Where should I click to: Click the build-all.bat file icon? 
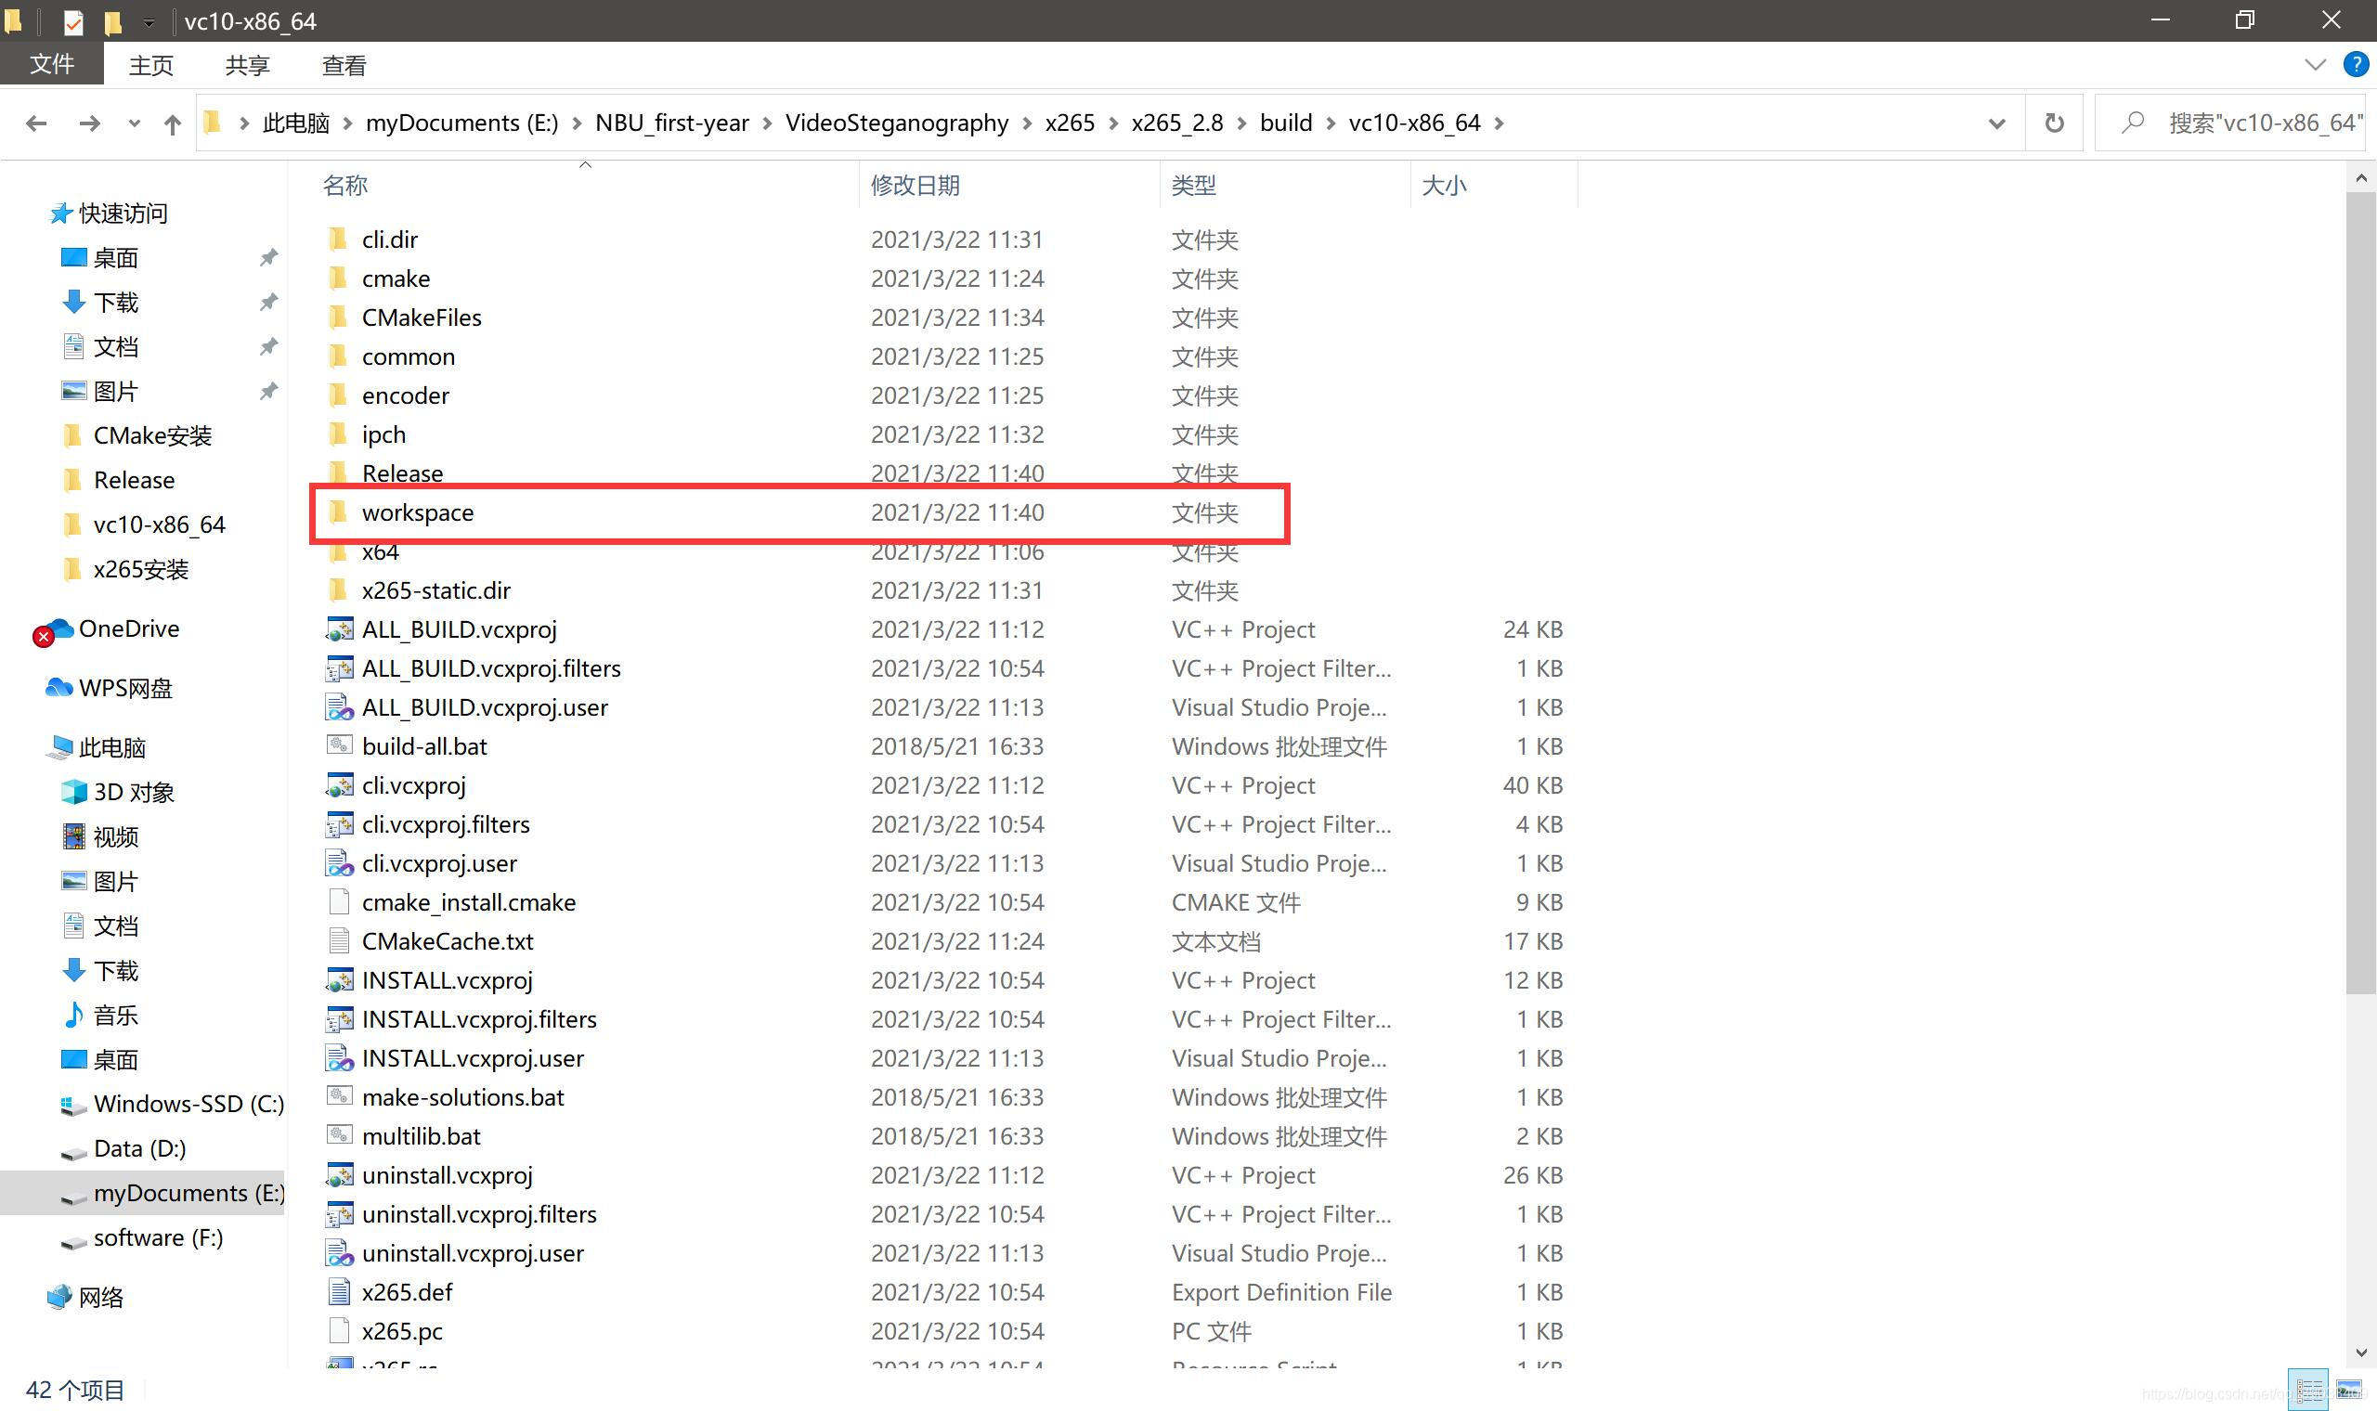coord(339,746)
